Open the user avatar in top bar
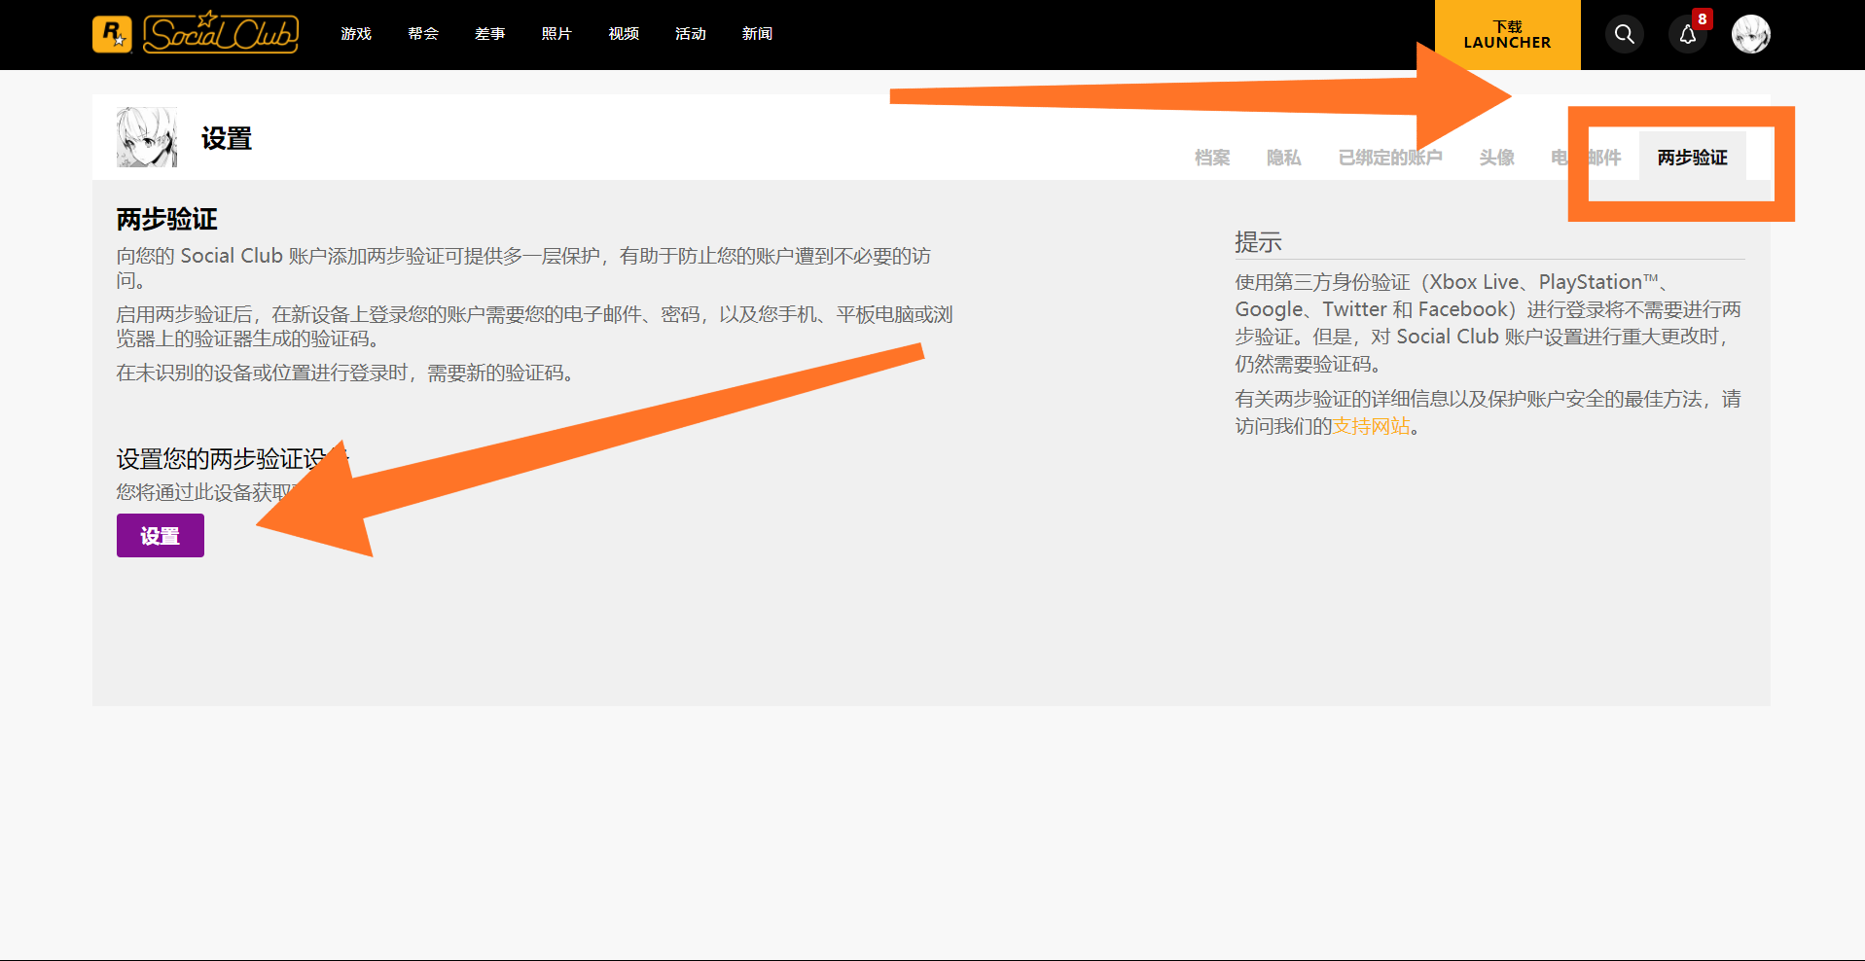This screenshot has height=961, width=1865. [x=1751, y=34]
